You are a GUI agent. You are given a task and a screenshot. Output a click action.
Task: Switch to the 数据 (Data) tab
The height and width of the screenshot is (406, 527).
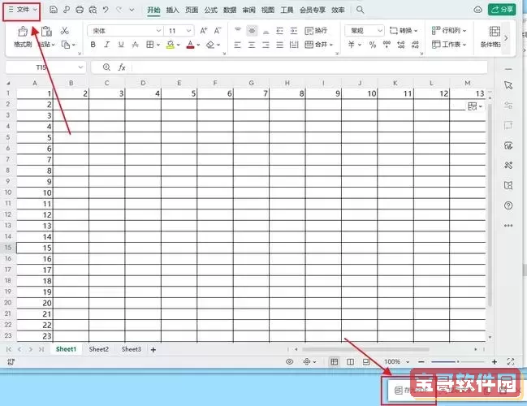(230, 10)
